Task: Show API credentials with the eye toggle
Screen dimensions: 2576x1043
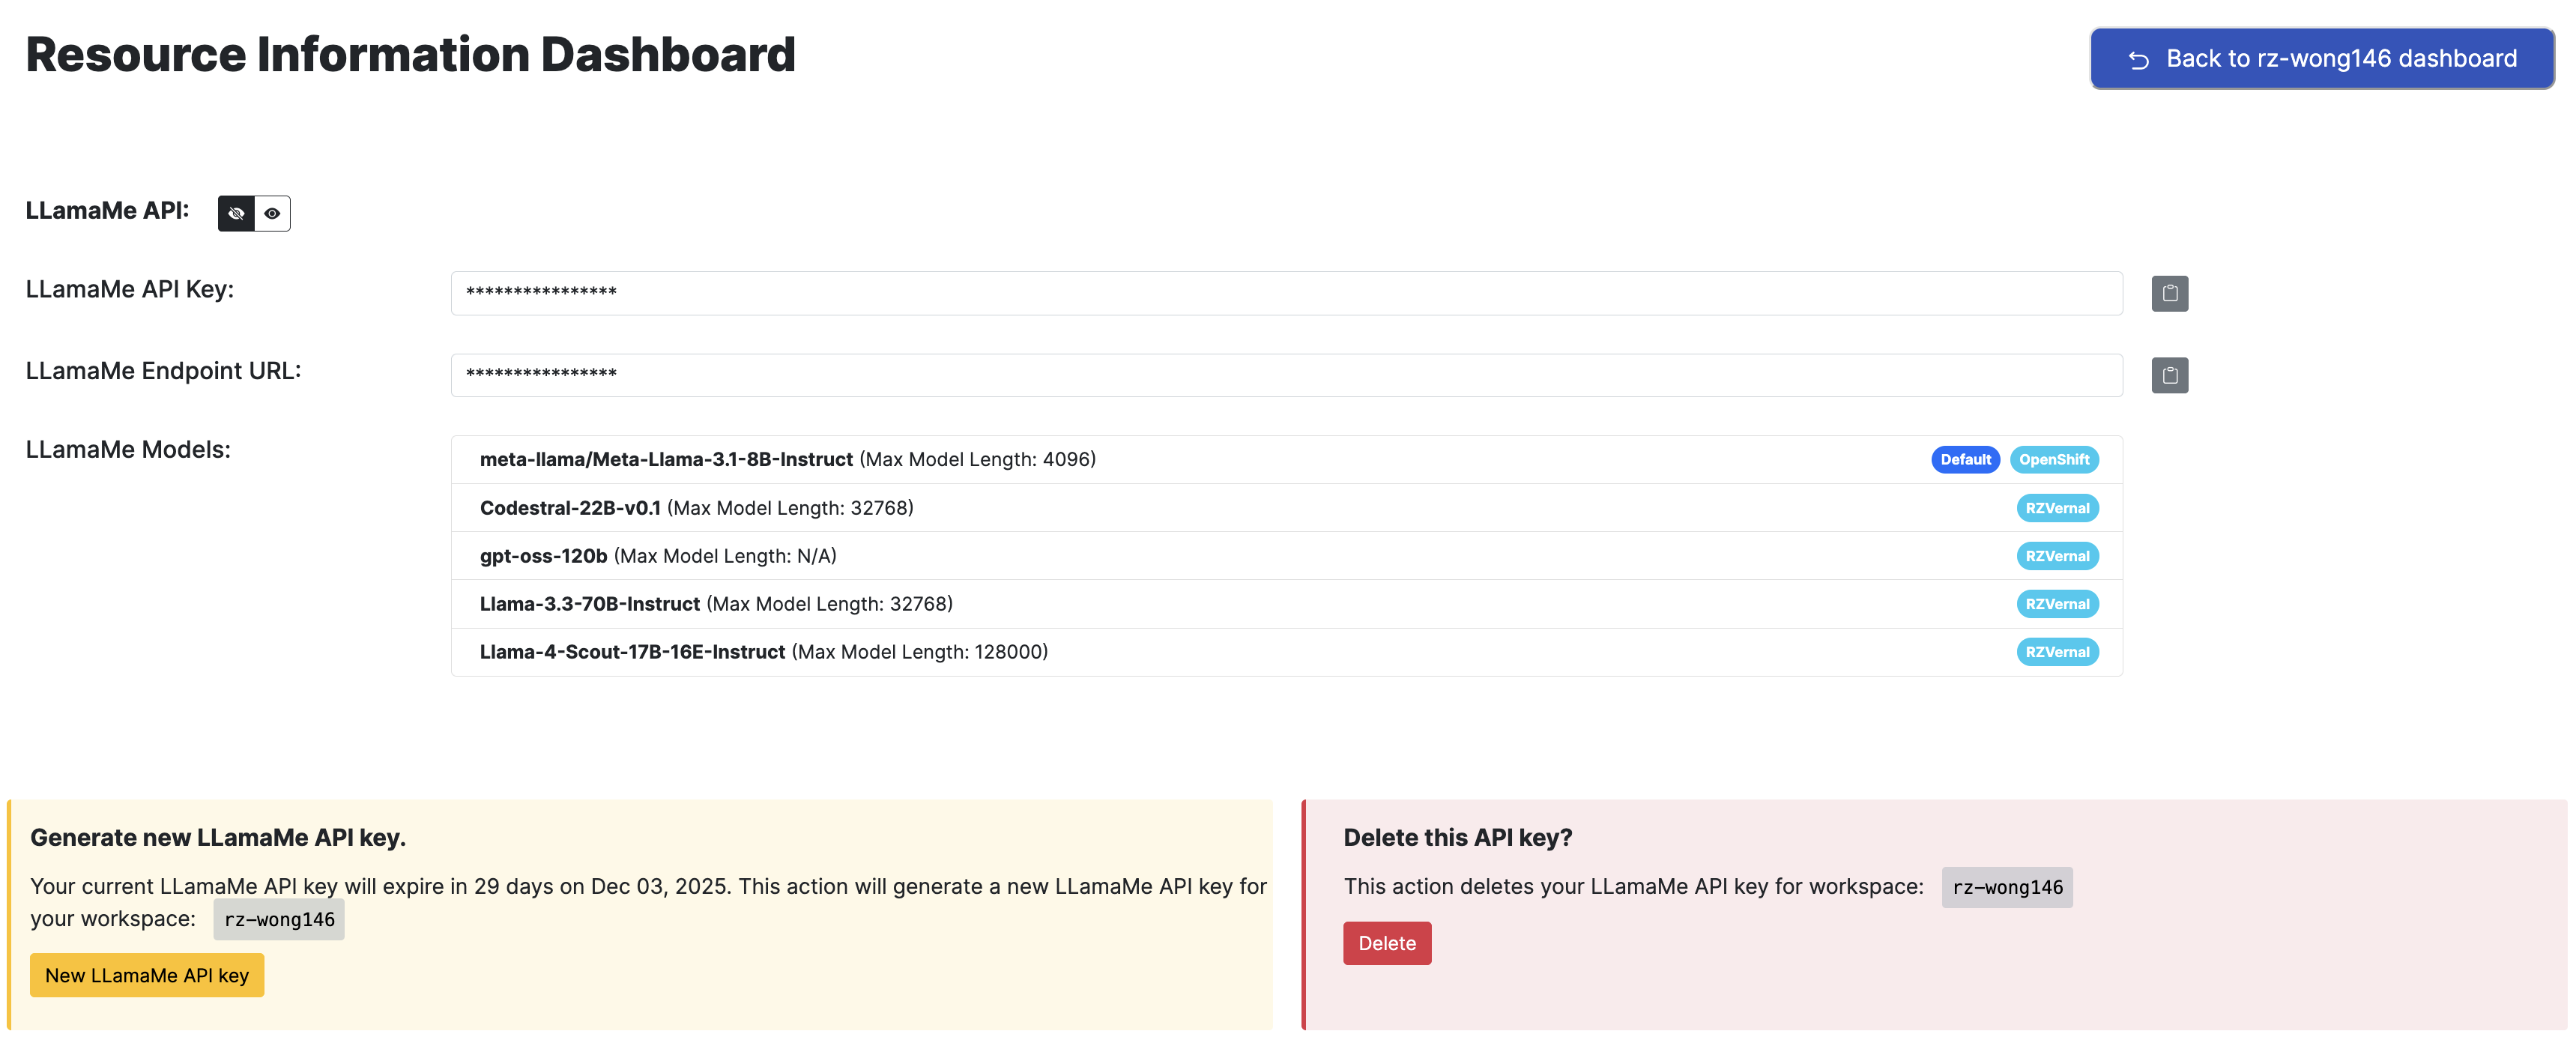Action: [x=272, y=214]
